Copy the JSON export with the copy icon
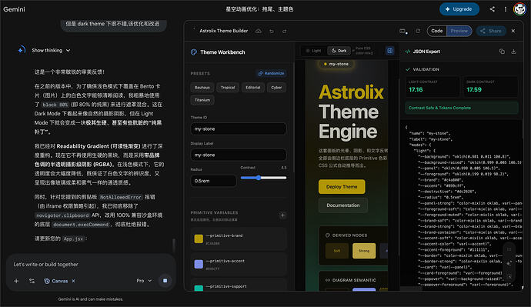The image size is (531, 307). click(502, 52)
